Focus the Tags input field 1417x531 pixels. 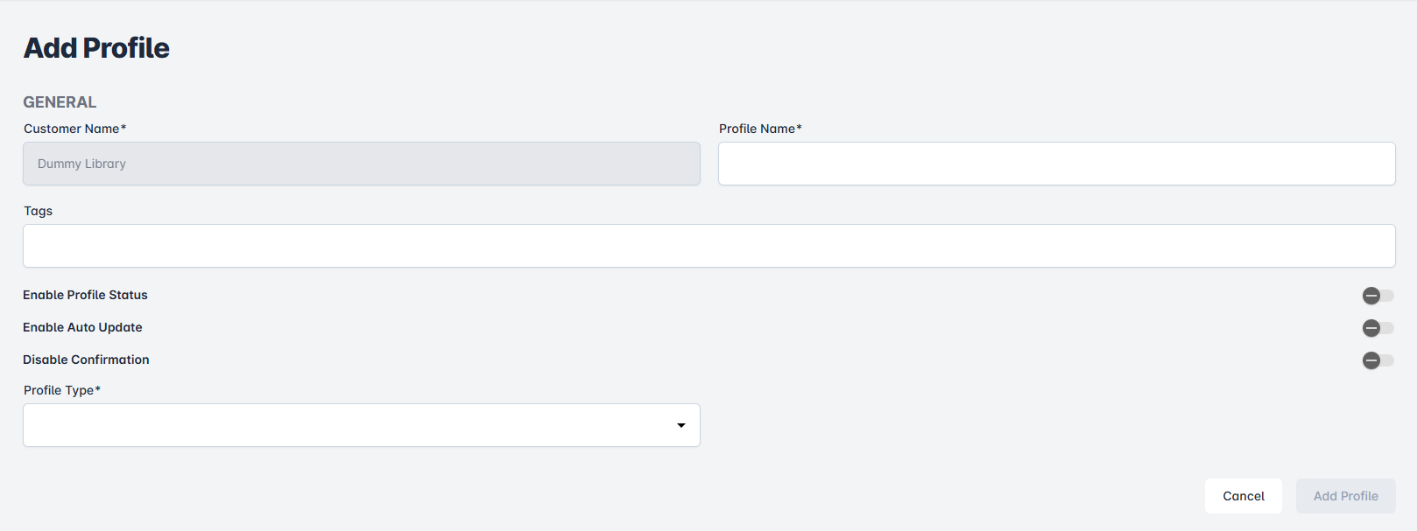tap(708, 246)
